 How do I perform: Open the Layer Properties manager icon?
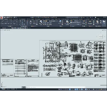(41, 22)
